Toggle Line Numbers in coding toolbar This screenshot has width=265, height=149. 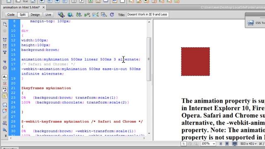(x=5, y=77)
